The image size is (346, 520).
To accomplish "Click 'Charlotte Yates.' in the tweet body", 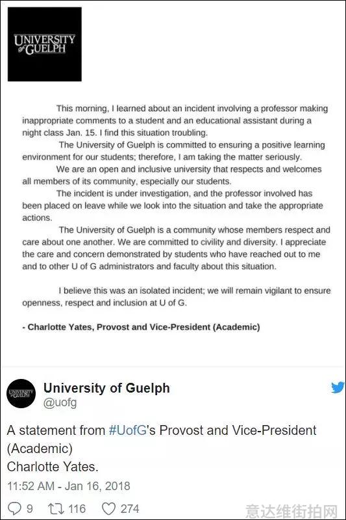I will coord(53,467).
